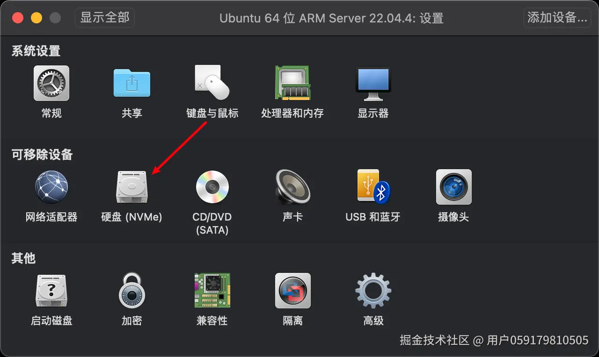Open the 隔离 isolation icon

tap(292, 291)
